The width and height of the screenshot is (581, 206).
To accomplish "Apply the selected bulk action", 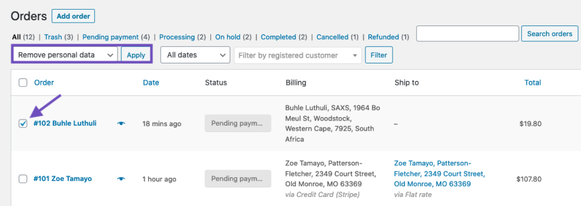I will click(x=136, y=55).
